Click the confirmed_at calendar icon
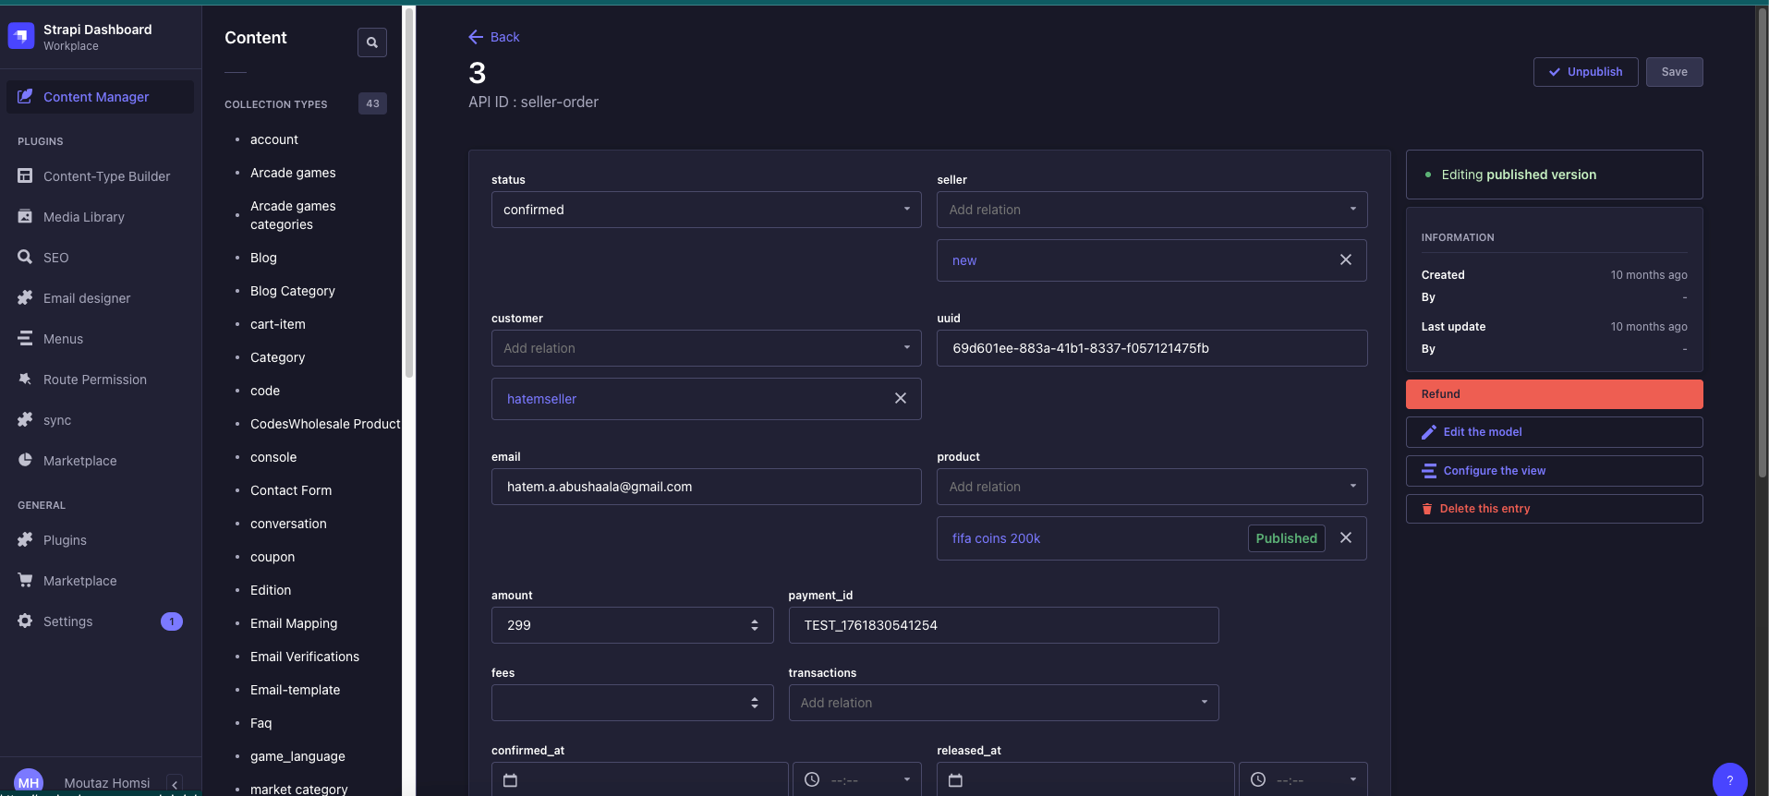This screenshot has height=796, width=1769. pyautogui.click(x=510, y=780)
